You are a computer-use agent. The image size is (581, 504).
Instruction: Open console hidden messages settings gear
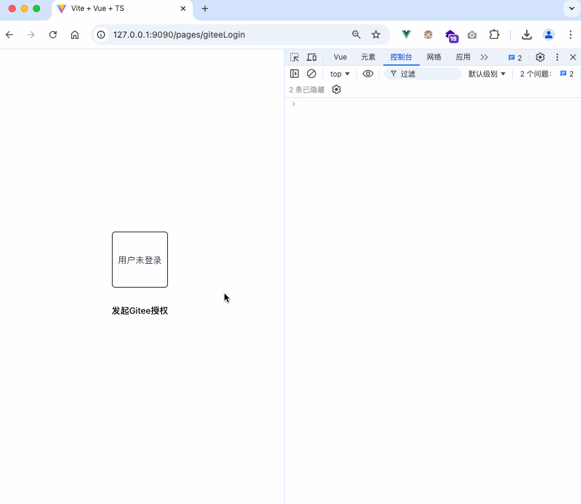(x=336, y=89)
